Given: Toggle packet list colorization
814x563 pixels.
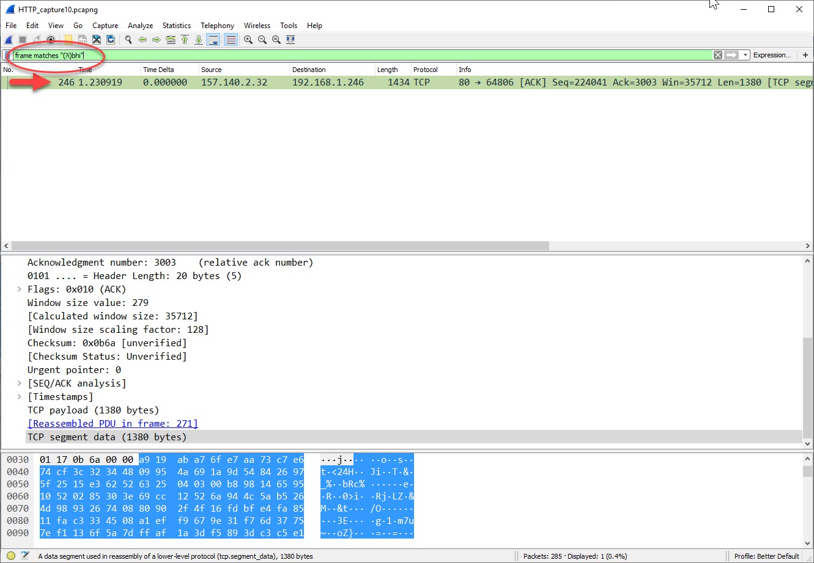Looking at the screenshot, I should pos(230,40).
